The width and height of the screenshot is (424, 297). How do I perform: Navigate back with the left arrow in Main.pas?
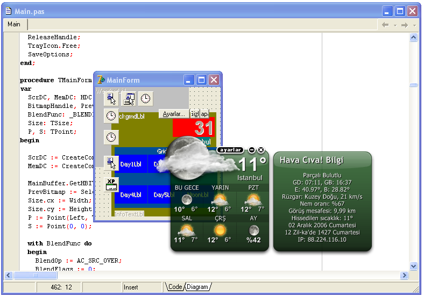(x=385, y=25)
